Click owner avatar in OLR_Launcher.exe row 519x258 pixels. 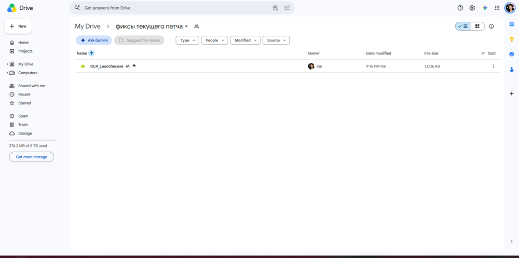pyautogui.click(x=311, y=66)
